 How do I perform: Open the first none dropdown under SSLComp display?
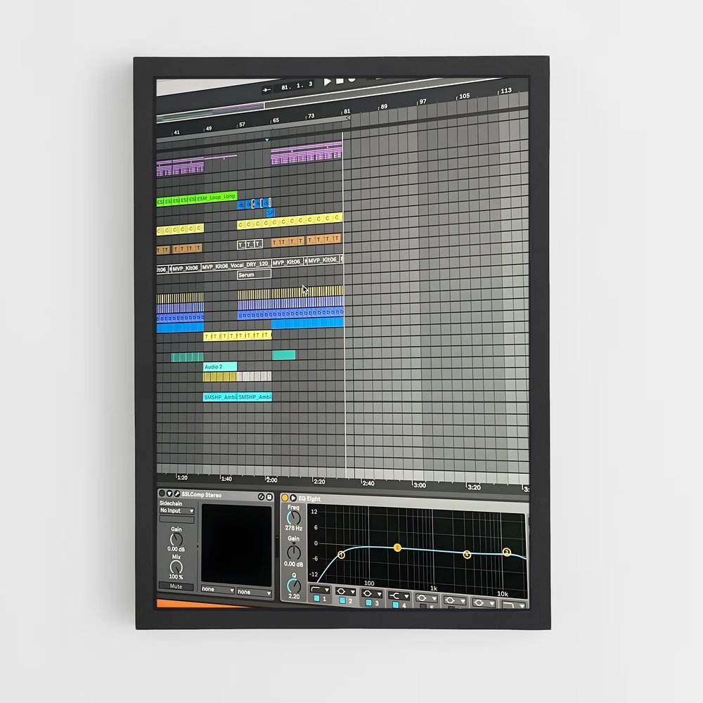pos(218,590)
